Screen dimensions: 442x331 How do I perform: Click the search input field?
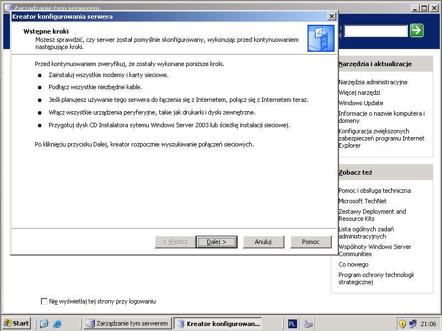376,31
